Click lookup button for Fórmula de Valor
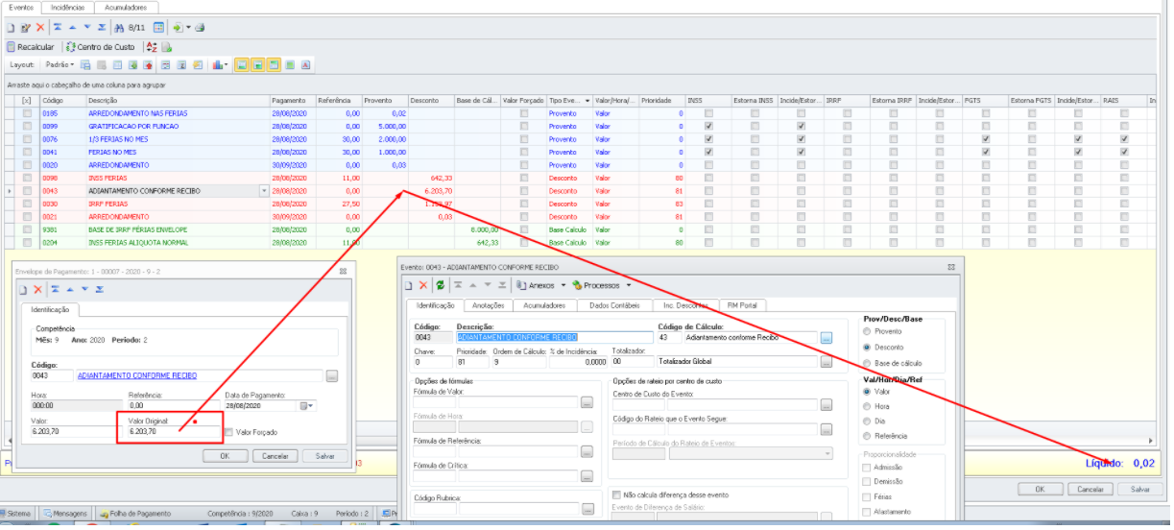The width and height of the screenshot is (1174, 530). [587, 402]
